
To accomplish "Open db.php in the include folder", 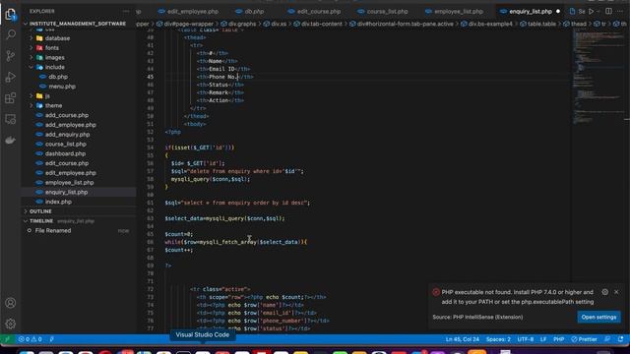I will 58,77.
